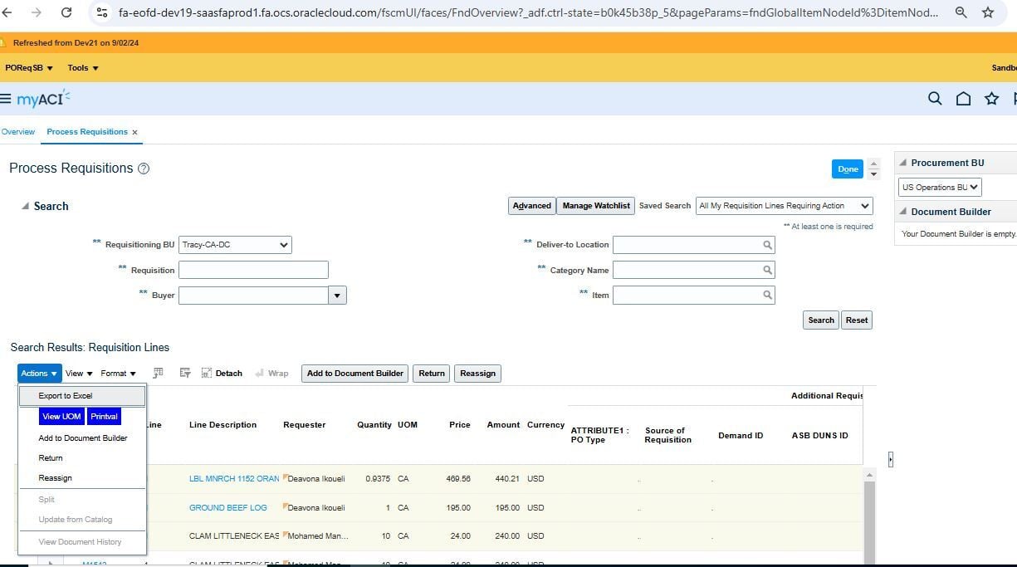This screenshot has height=567, width=1017.
Task: Open the GROUND BEEF LOG line link
Action: [x=227, y=507]
